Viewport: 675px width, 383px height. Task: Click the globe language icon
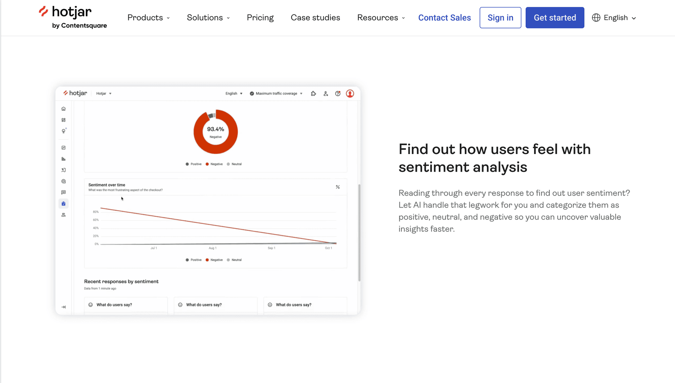tap(596, 18)
